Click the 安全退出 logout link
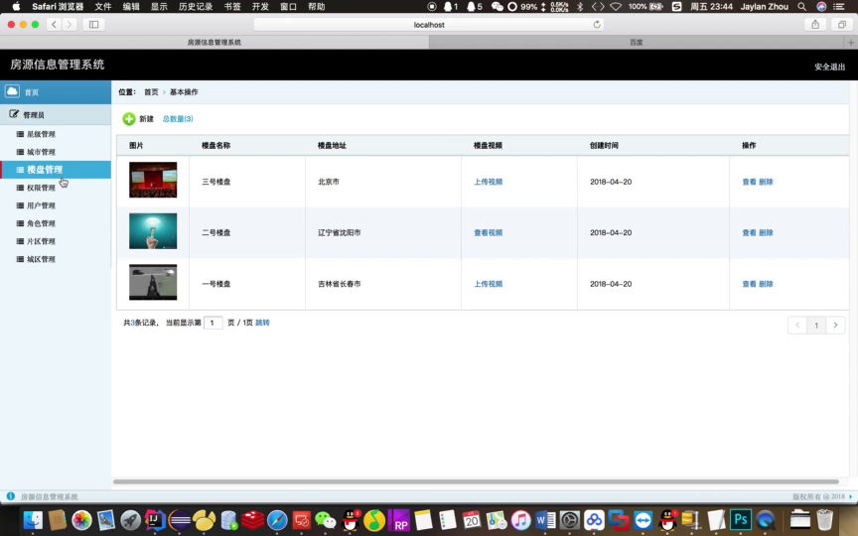Image resolution: width=858 pixels, height=536 pixels. 829,67
